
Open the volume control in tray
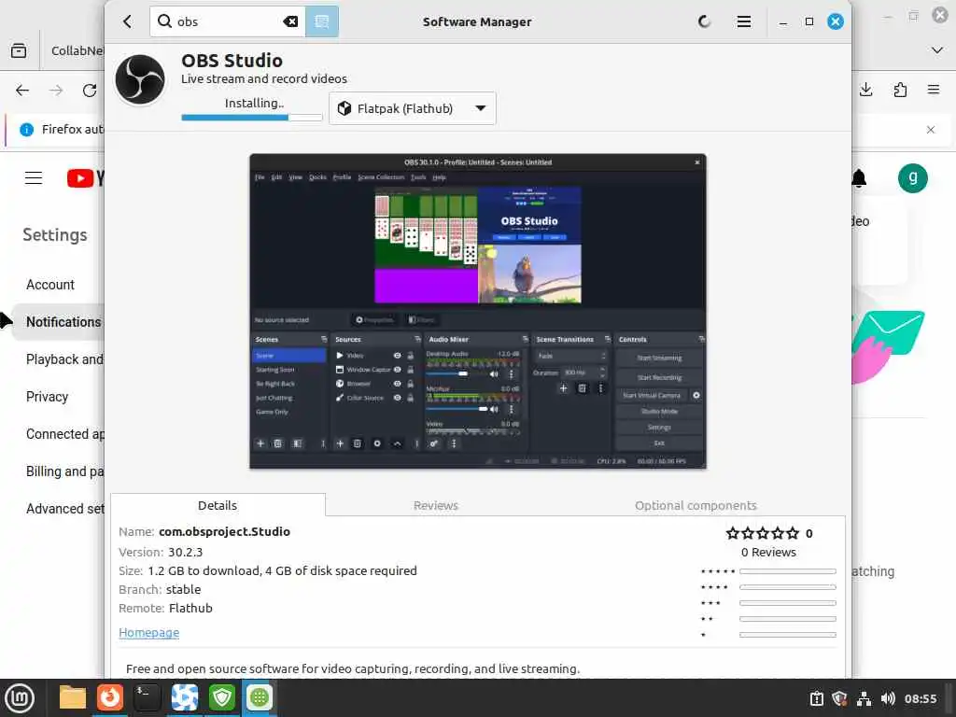tap(888, 698)
